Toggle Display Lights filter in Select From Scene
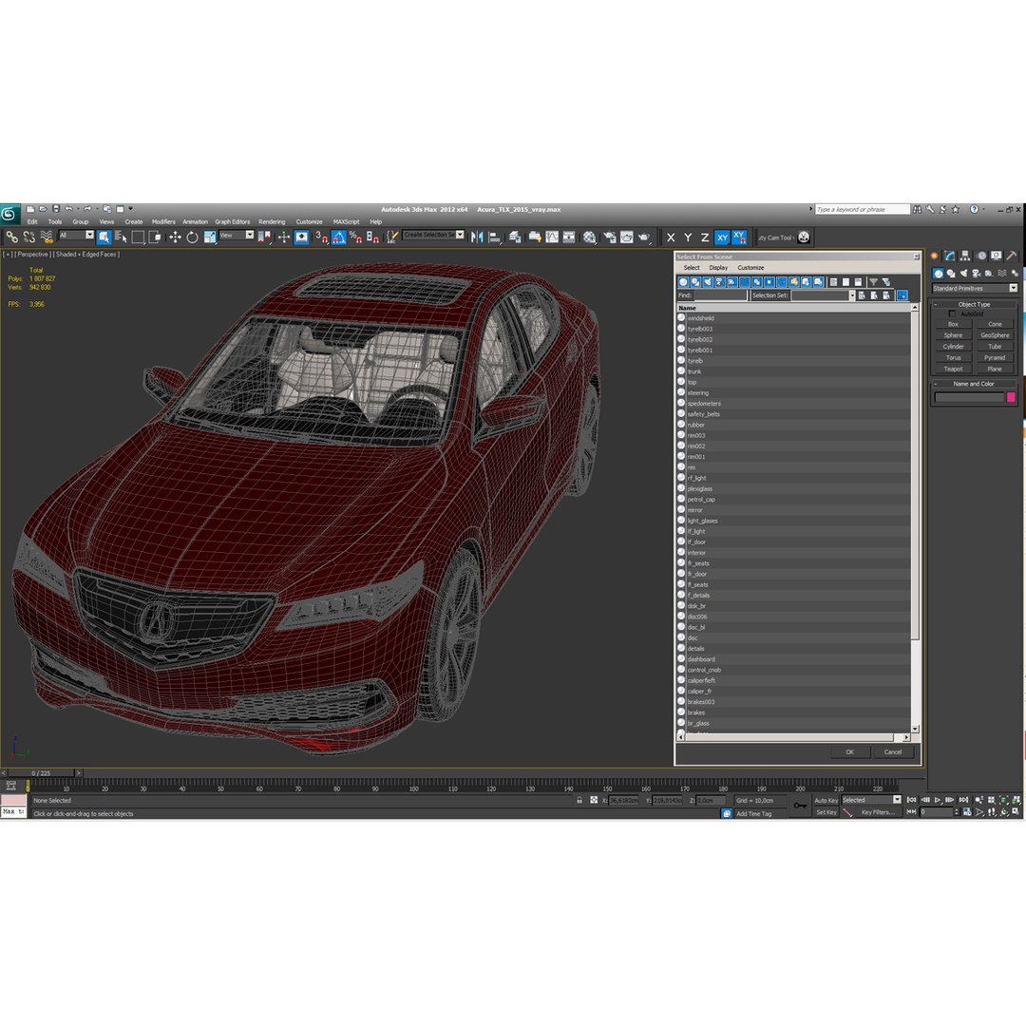 [708, 282]
